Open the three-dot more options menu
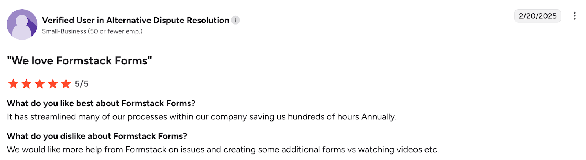586x160 pixels. (x=574, y=16)
